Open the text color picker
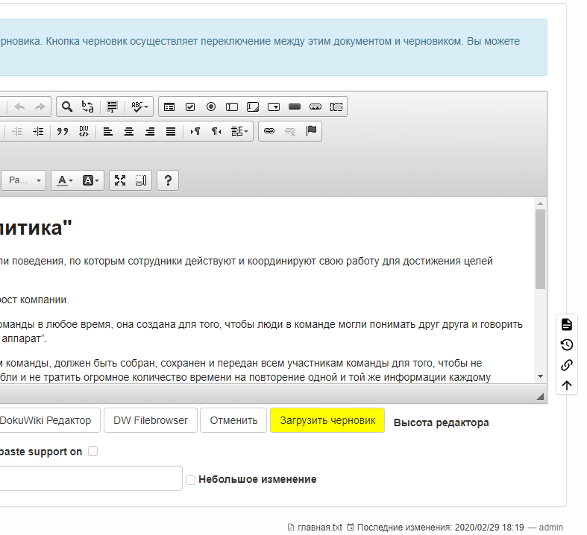This screenshot has height=535, width=587. 65,180
